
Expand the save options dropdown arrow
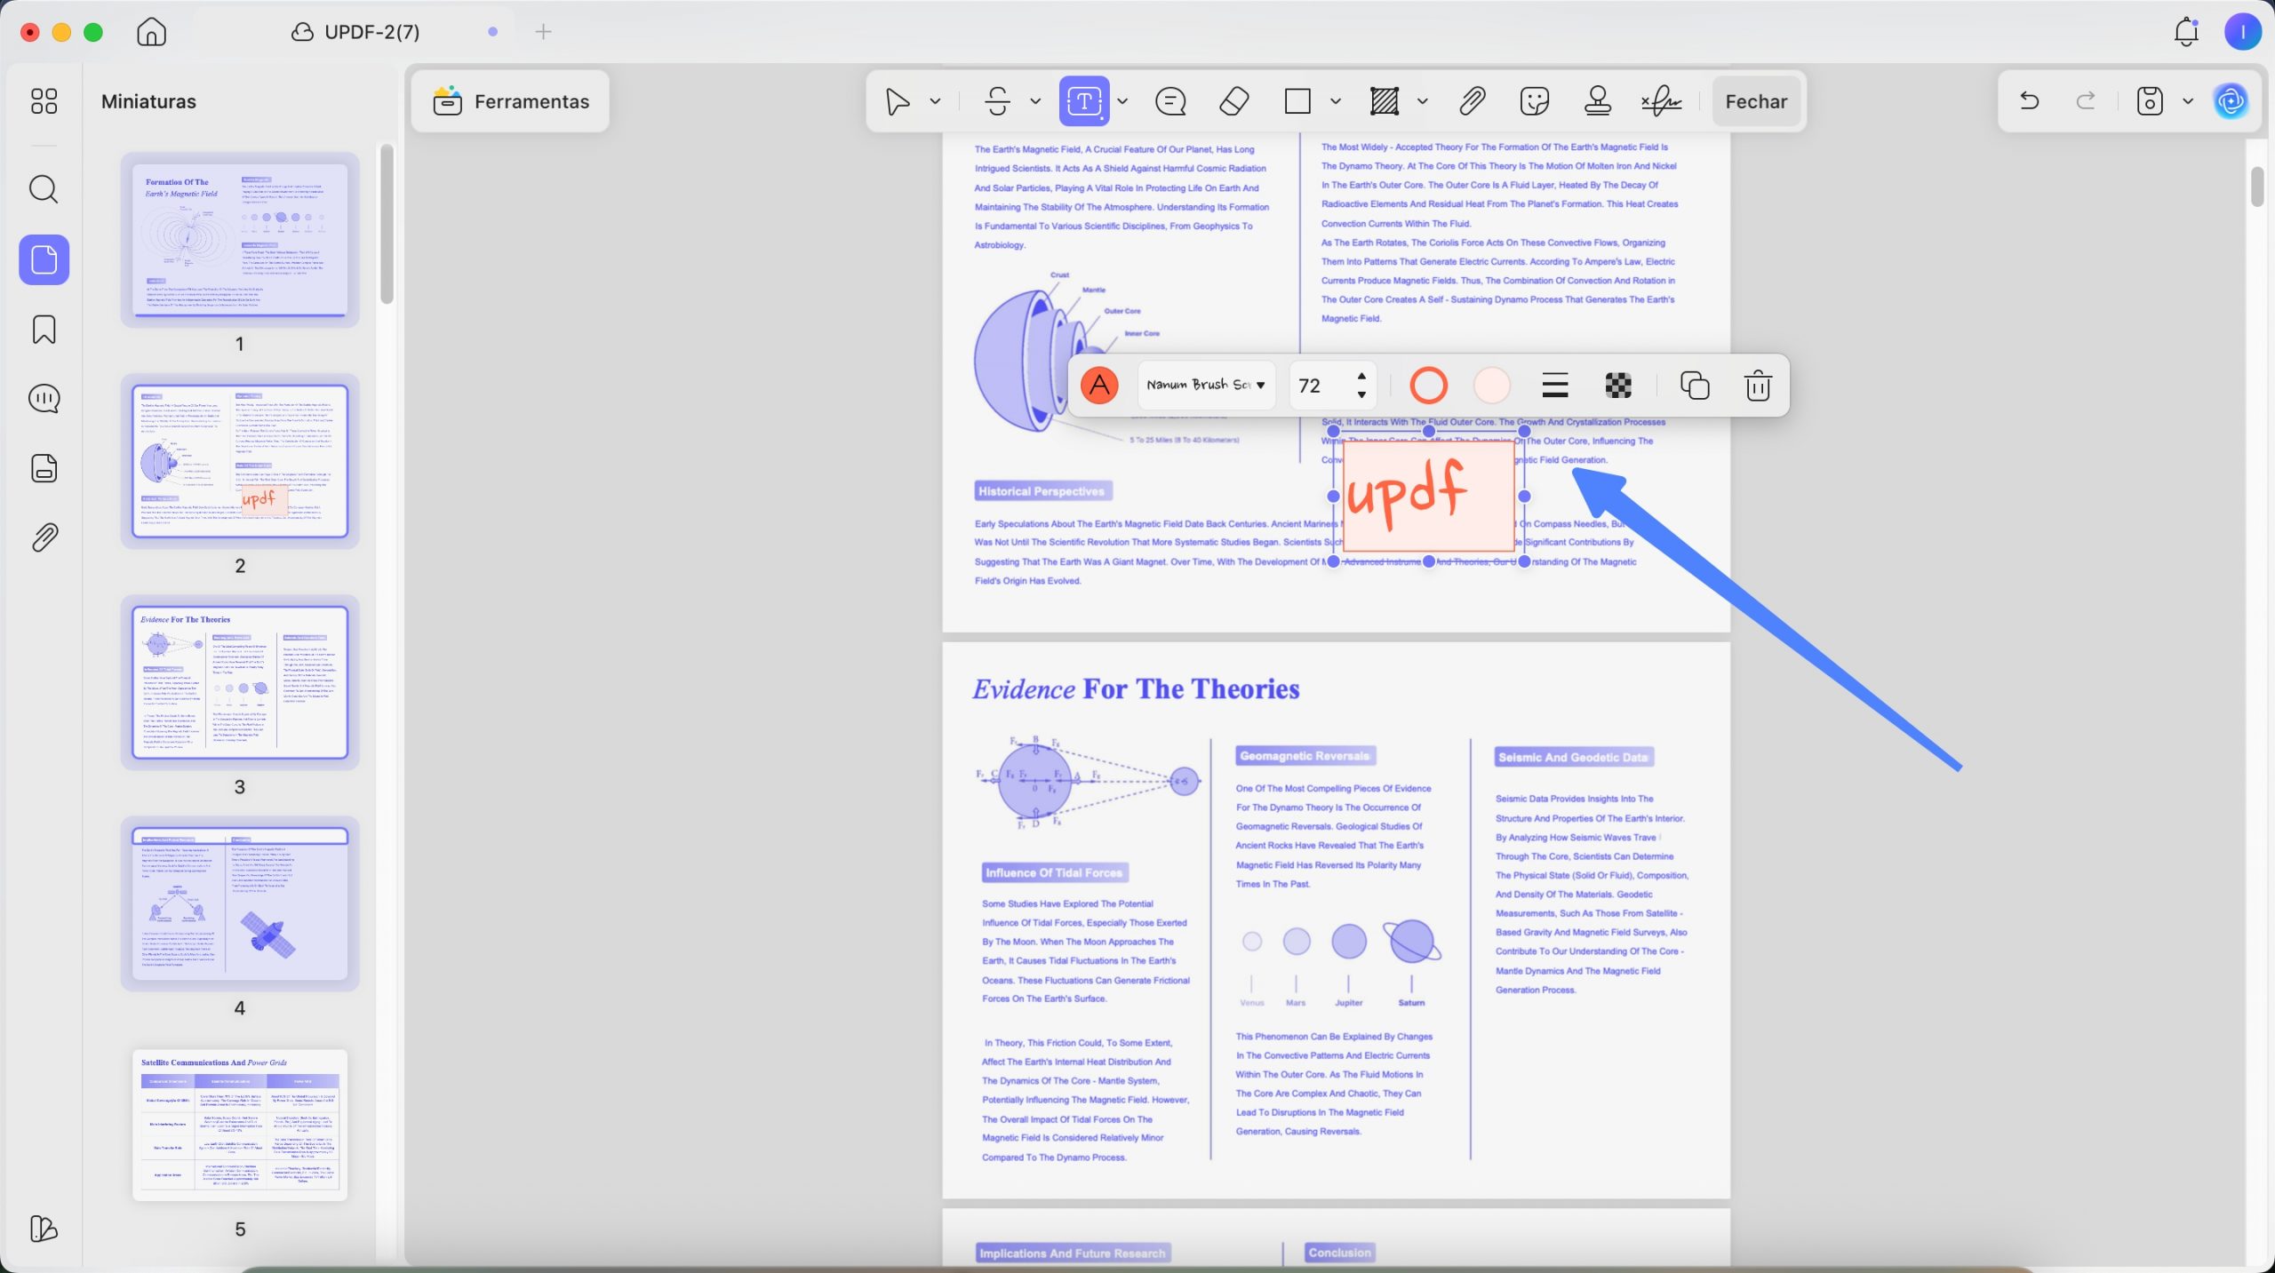(2187, 101)
